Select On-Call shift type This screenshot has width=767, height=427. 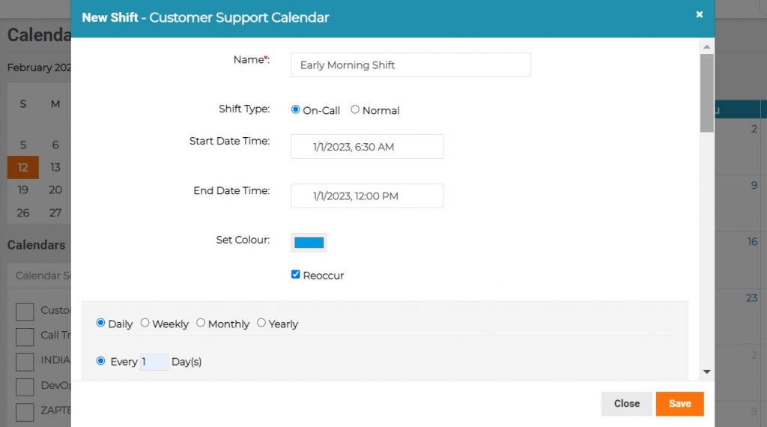pos(295,109)
